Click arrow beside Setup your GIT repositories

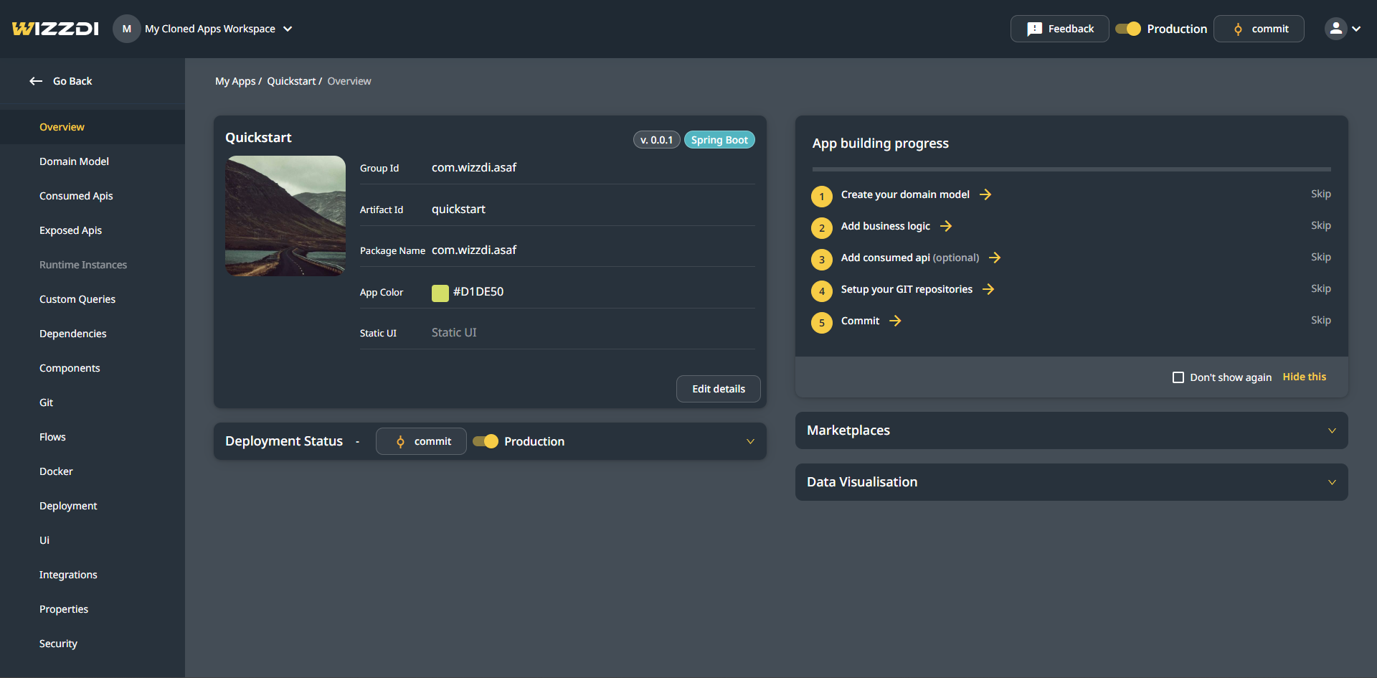click(x=988, y=289)
